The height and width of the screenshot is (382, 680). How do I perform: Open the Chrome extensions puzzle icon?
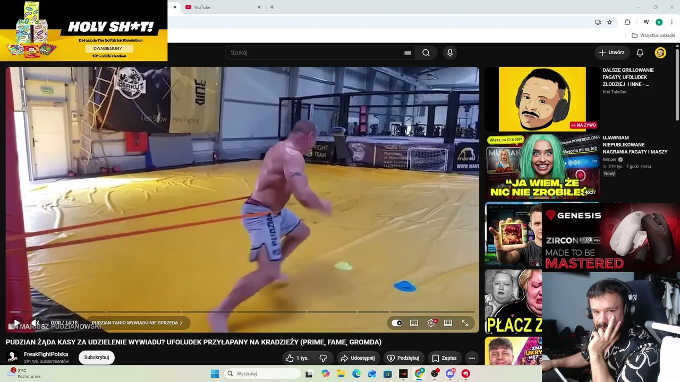[627, 22]
